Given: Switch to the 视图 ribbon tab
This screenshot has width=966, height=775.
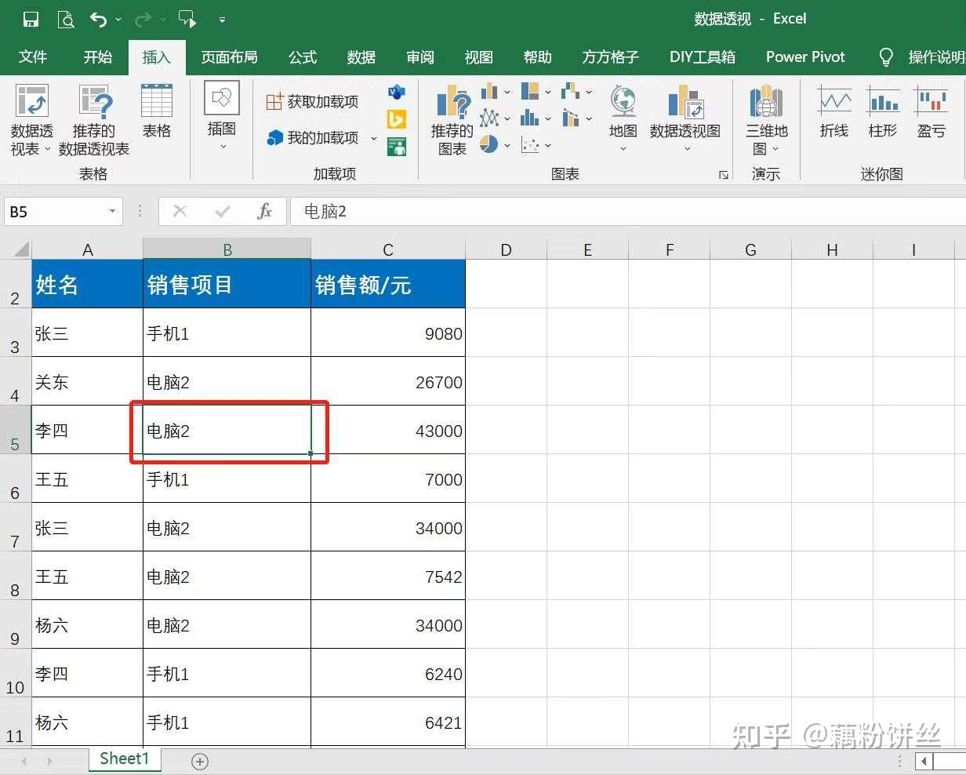Looking at the screenshot, I should coord(479,57).
